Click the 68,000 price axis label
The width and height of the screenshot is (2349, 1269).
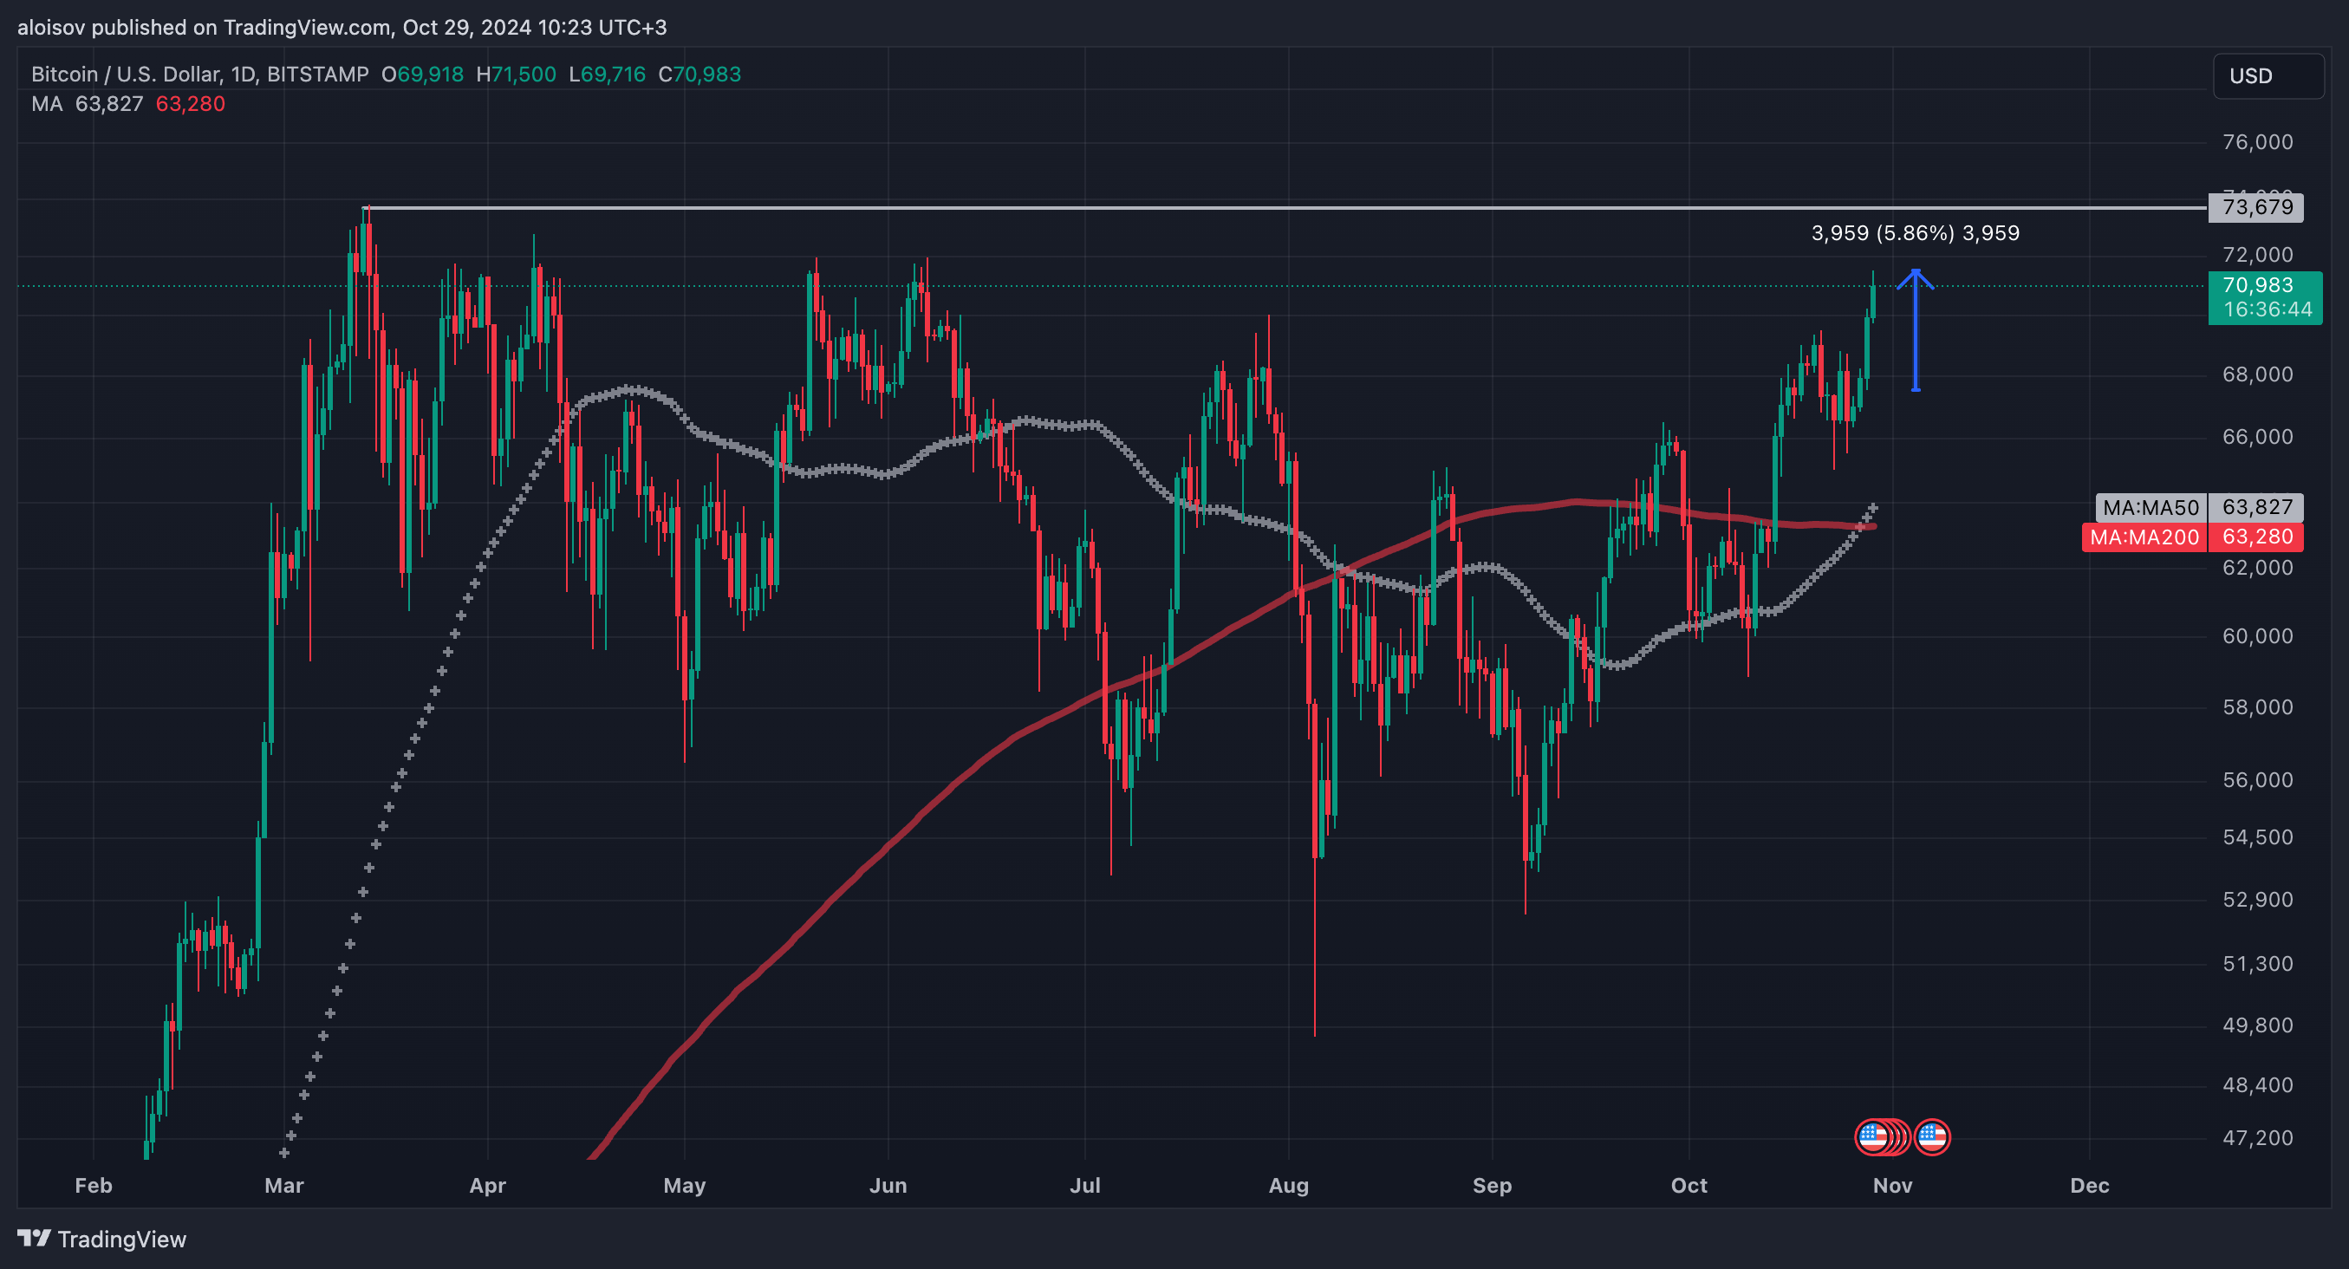pyautogui.click(x=2258, y=374)
